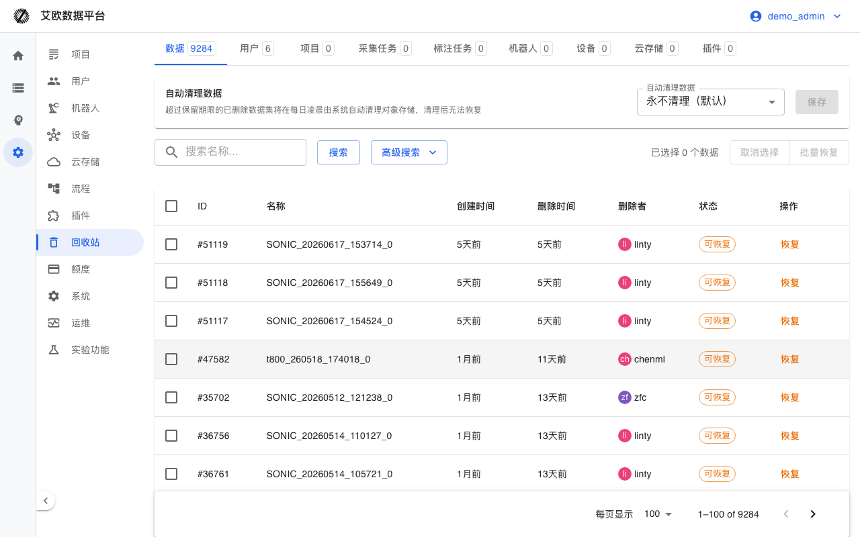860x537 pixels.
Task: Restore t800_260518_174018_0 via 恢复 link
Action: [x=790, y=359]
